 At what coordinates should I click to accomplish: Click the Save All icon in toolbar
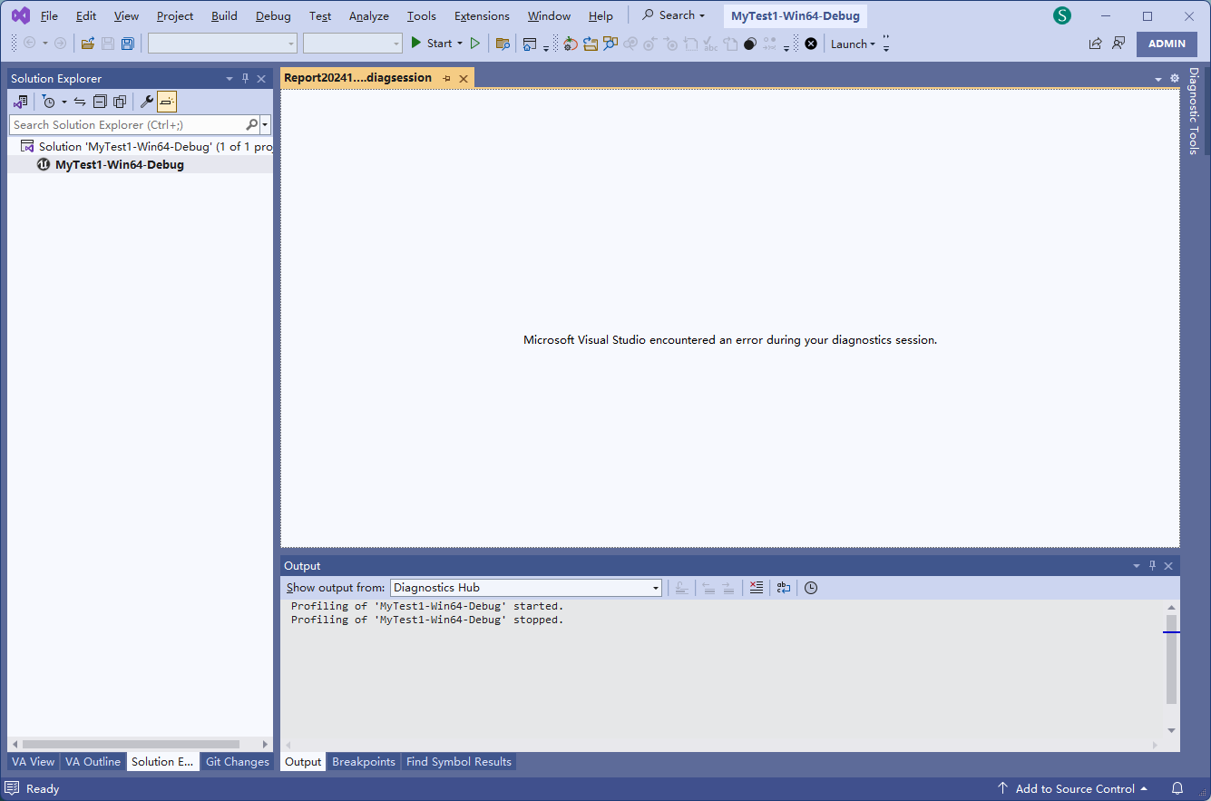(x=128, y=44)
